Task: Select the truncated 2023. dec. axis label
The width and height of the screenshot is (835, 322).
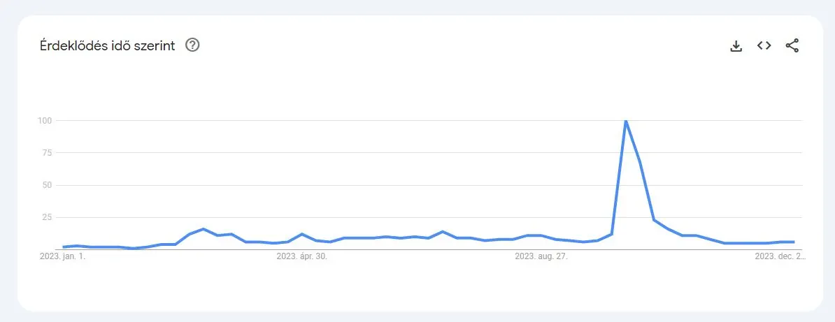Action: pyautogui.click(x=780, y=256)
